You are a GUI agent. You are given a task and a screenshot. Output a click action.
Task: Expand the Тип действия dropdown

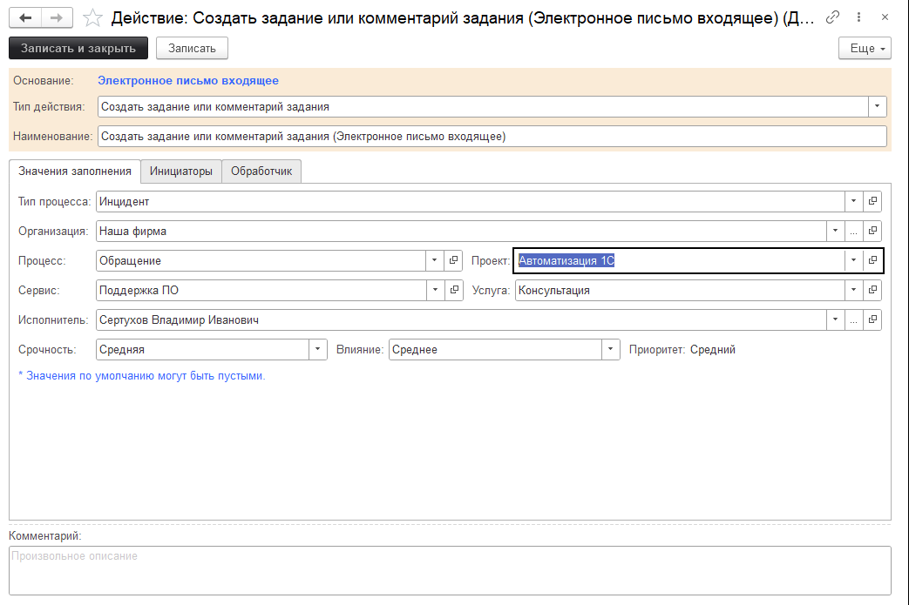[x=877, y=107]
